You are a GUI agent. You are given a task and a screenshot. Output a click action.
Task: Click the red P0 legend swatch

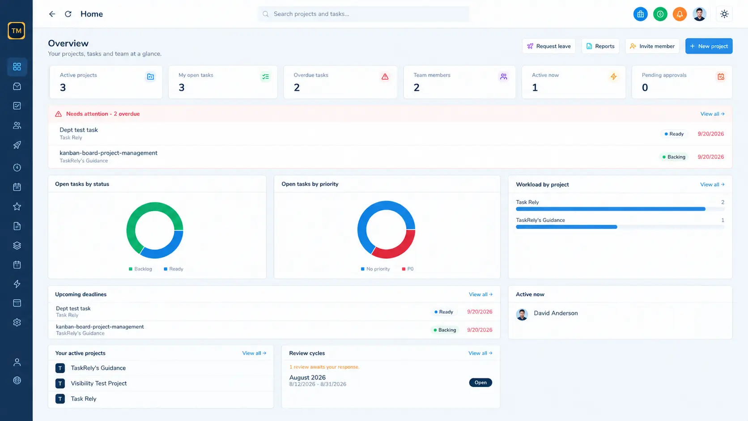[404, 269]
